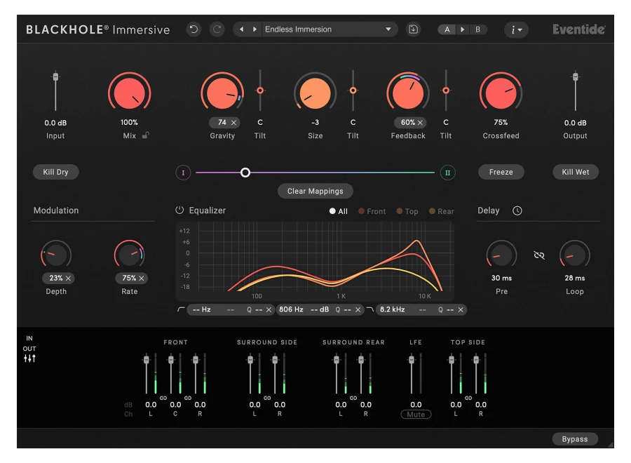Clear 806 Hz band X icon
Viewport: 631px width, 463px height.
[358, 309]
